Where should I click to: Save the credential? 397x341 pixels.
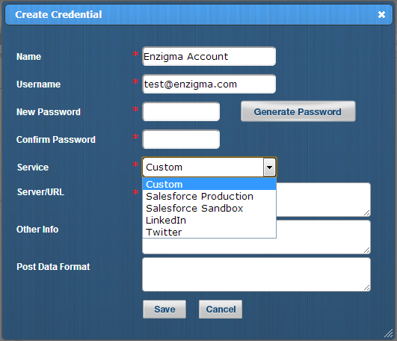coord(164,309)
